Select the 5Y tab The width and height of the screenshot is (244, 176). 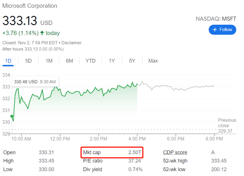(132, 61)
